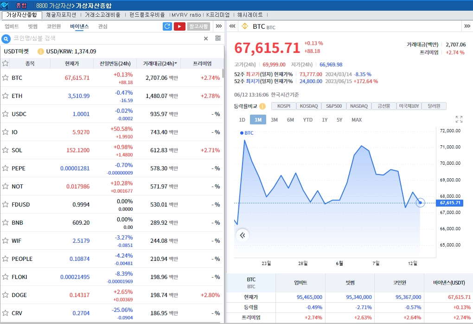Click the far-right >>> expander
473x324 pixels.
pyautogui.click(x=467, y=26)
